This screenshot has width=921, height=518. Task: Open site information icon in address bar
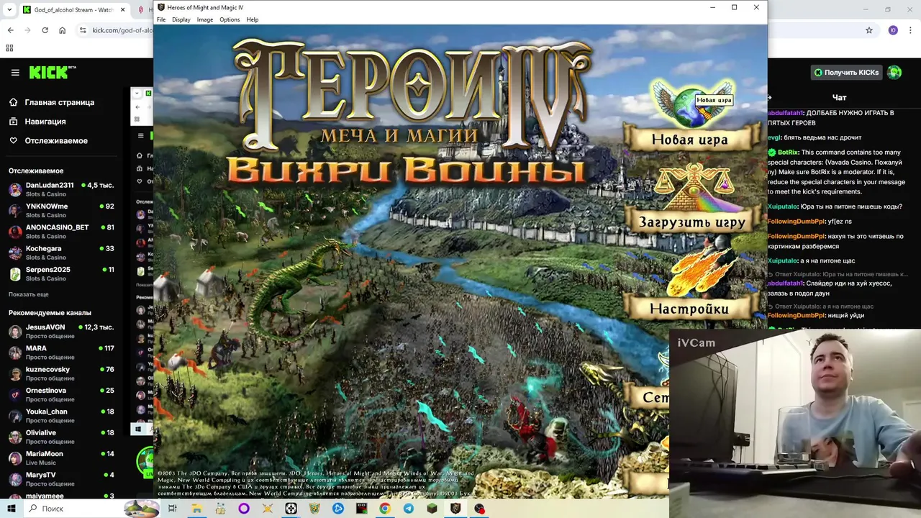click(x=83, y=30)
